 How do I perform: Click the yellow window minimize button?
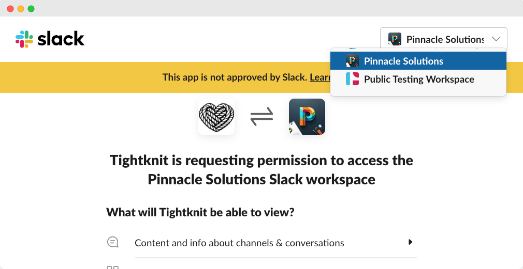(x=21, y=9)
